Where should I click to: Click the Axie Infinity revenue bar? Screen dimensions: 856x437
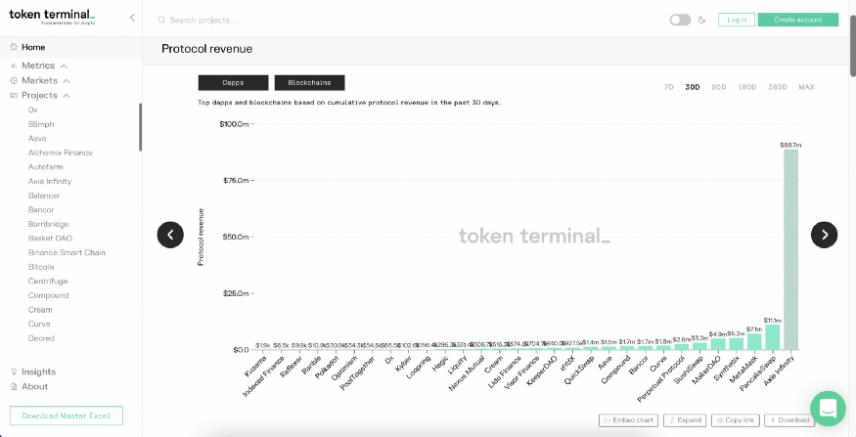[791, 249]
